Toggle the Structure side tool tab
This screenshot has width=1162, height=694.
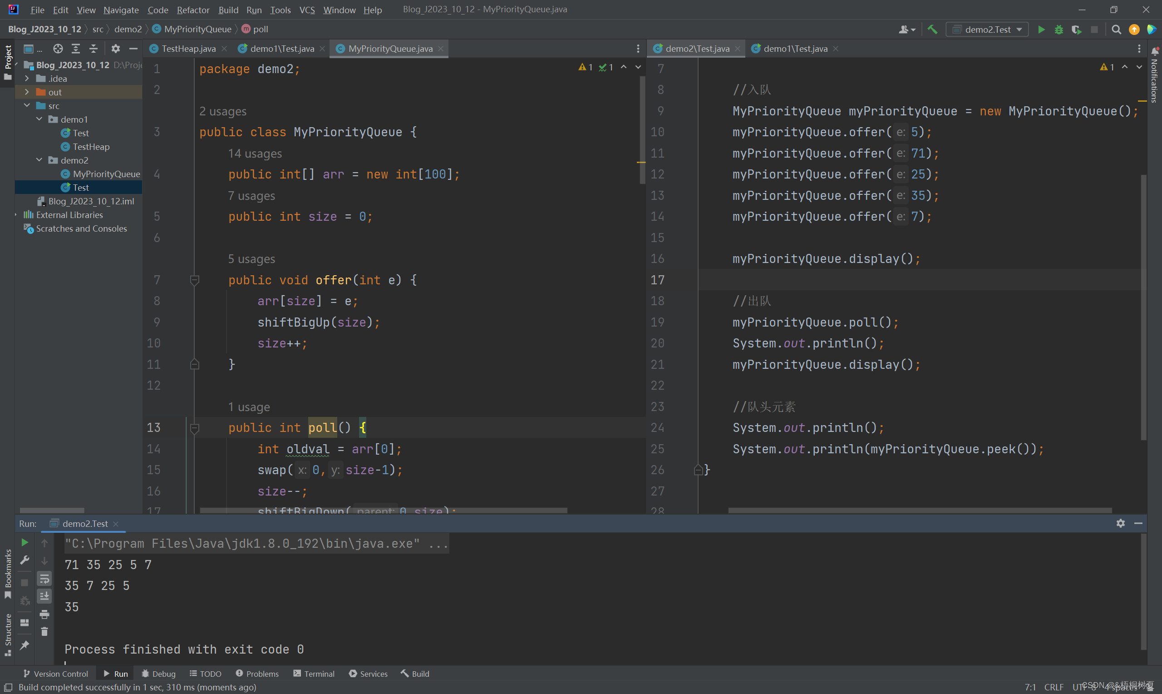[x=7, y=635]
